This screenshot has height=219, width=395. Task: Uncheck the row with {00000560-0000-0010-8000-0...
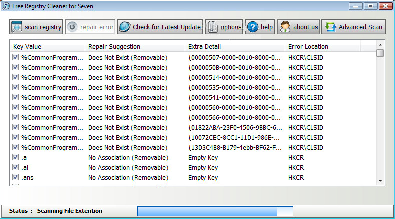coord(15,107)
